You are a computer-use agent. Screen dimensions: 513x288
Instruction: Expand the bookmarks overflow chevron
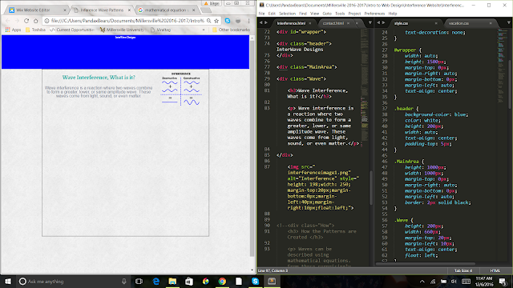click(204, 30)
